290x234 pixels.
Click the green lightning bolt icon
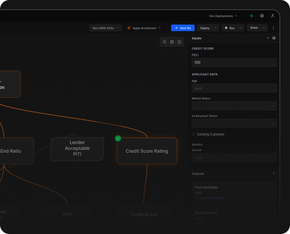pyautogui.click(x=251, y=16)
